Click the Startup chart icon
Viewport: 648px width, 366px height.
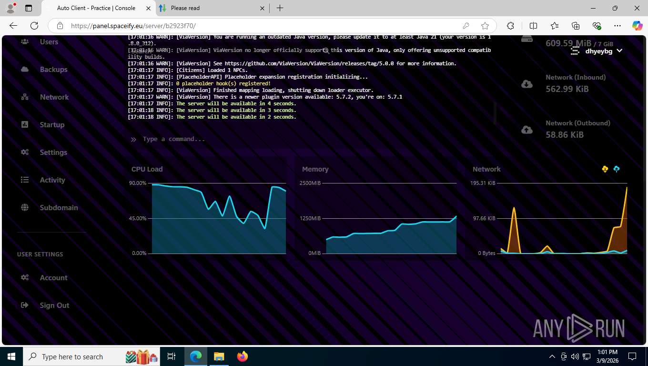25,125
